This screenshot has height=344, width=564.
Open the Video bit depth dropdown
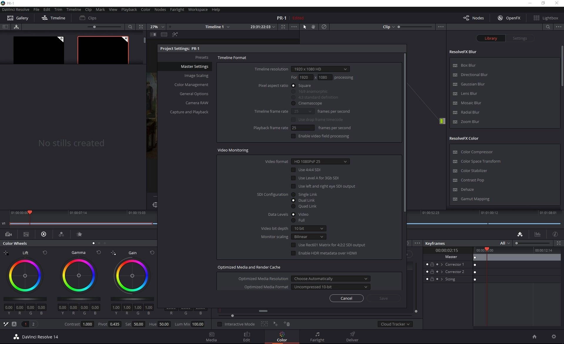point(308,228)
